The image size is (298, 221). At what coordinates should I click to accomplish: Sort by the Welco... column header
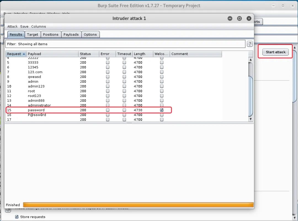[x=161, y=54]
